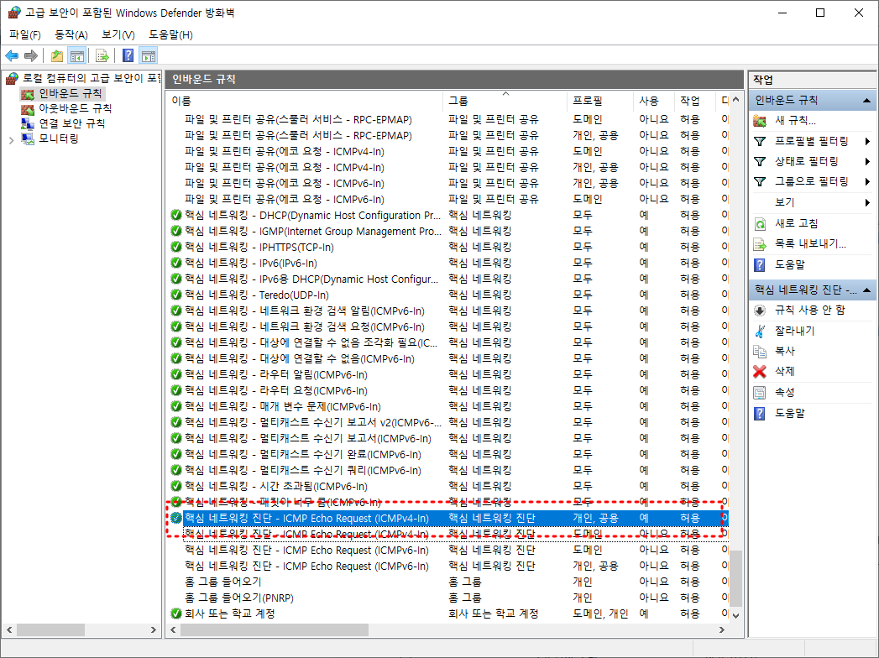Screen dimensions: 879x658
Task: Sort by the 그룹 column header
Action: point(505,101)
